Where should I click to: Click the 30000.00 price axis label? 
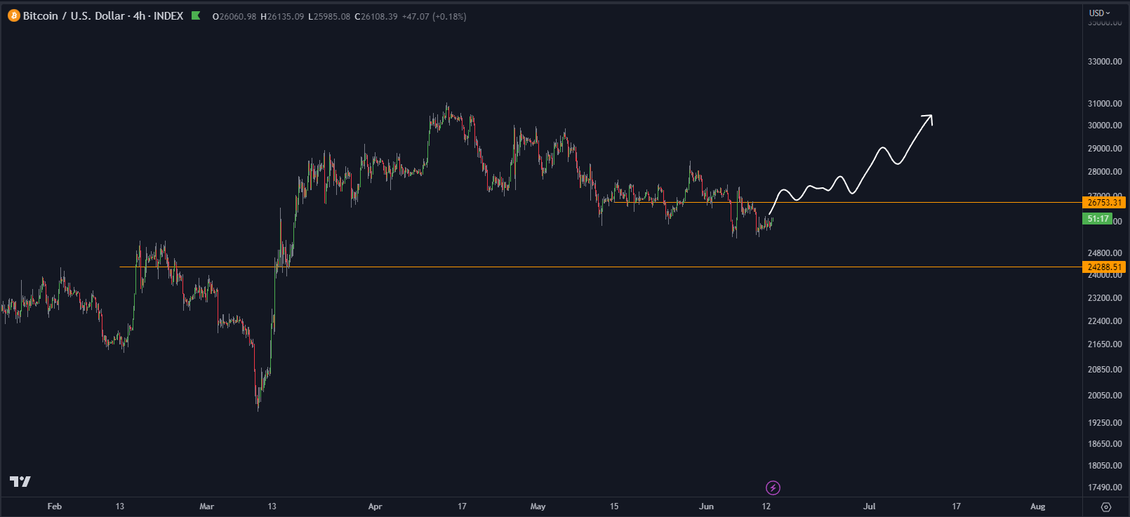click(x=1105, y=126)
